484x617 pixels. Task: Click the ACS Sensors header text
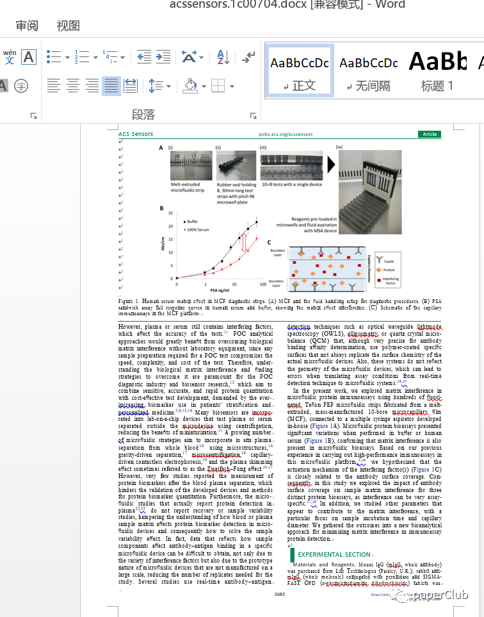coord(136,134)
